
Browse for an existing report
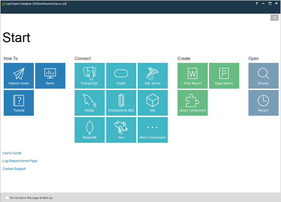[263, 75]
